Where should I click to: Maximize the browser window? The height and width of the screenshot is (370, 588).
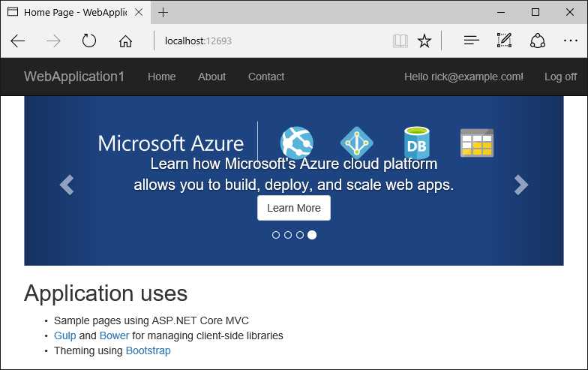(535, 12)
